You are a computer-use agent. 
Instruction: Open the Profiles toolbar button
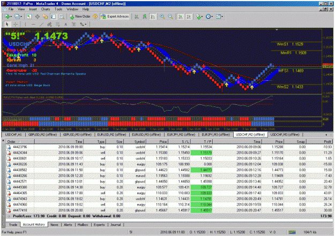pyautogui.click(x=17, y=17)
